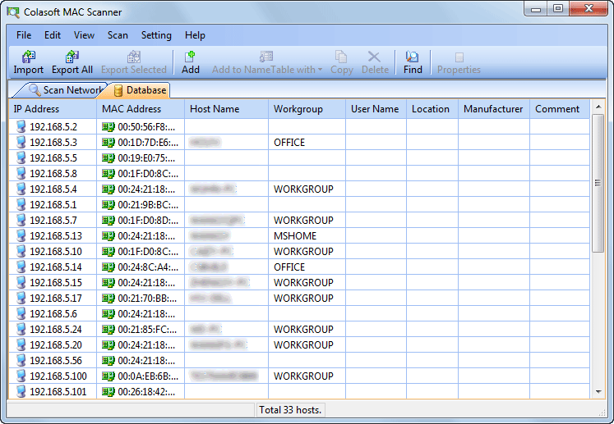Open the View menu
This screenshot has height=424, width=614.
click(x=84, y=35)
